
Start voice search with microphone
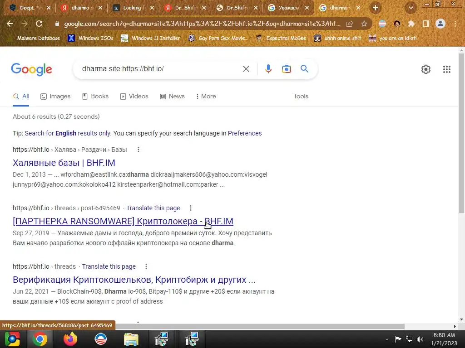click(x=268, y=69)
